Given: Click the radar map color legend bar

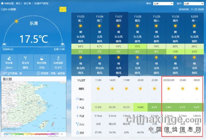Looking at the screenshot, I should 34,134.
